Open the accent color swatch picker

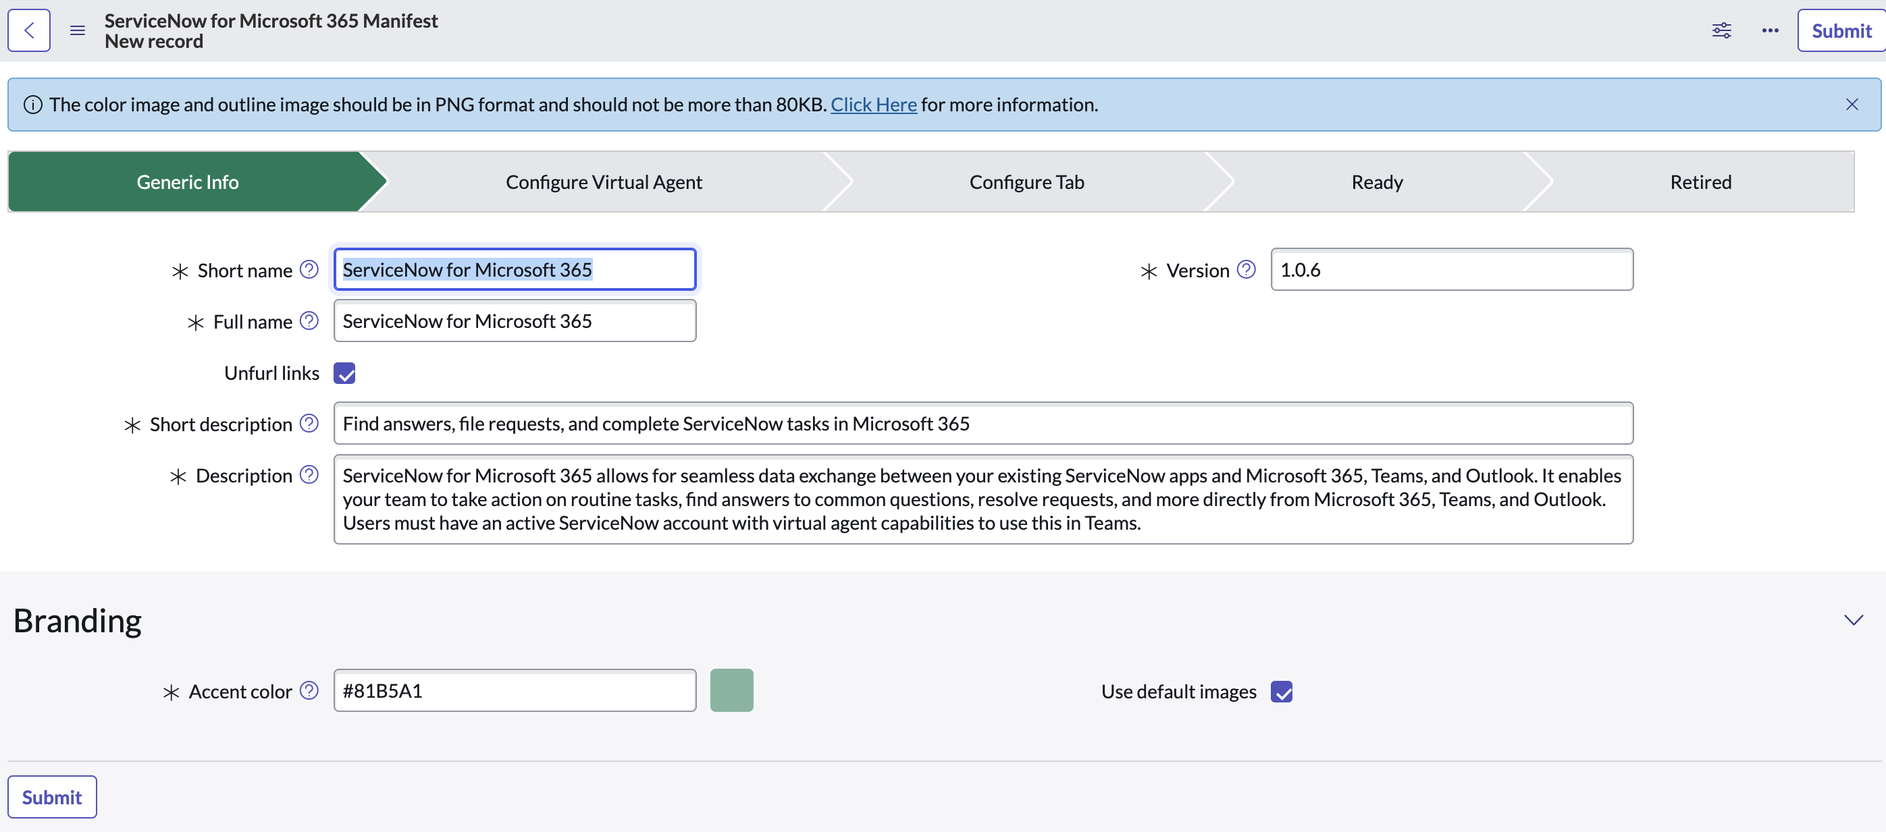pos(731,690)
